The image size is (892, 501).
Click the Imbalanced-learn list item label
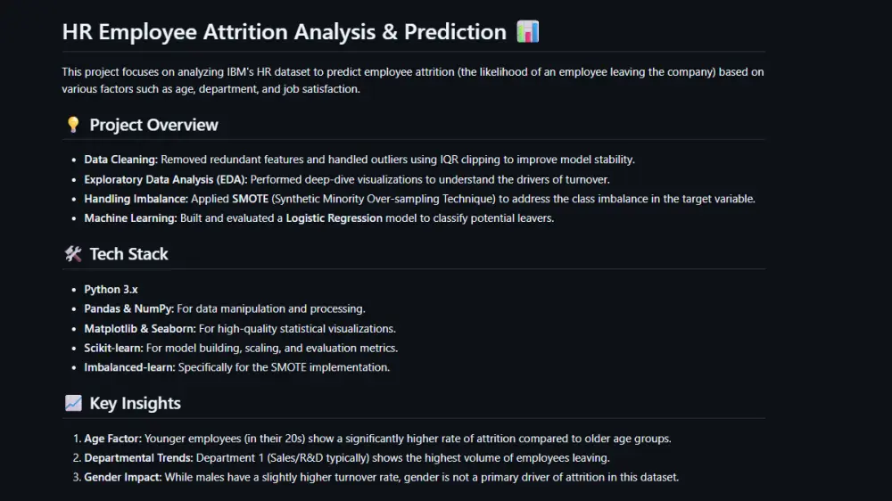click(130, 367)
